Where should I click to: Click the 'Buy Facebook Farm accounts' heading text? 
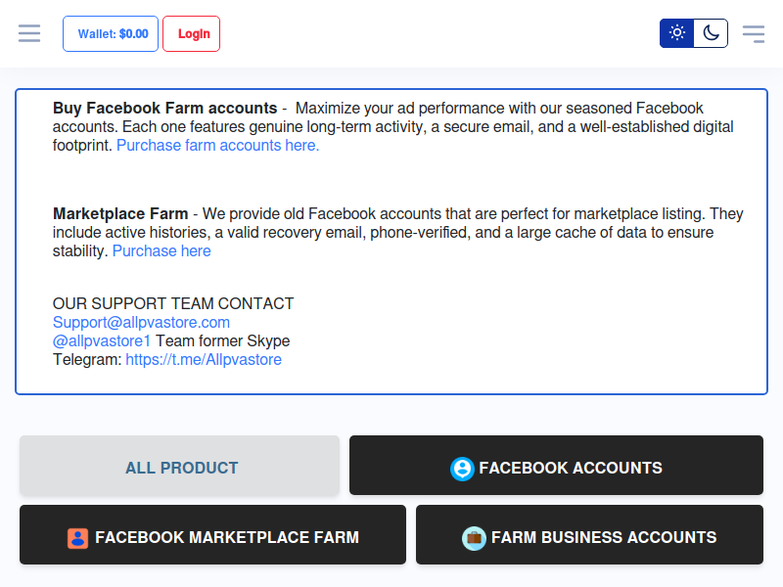click(164, 109)
